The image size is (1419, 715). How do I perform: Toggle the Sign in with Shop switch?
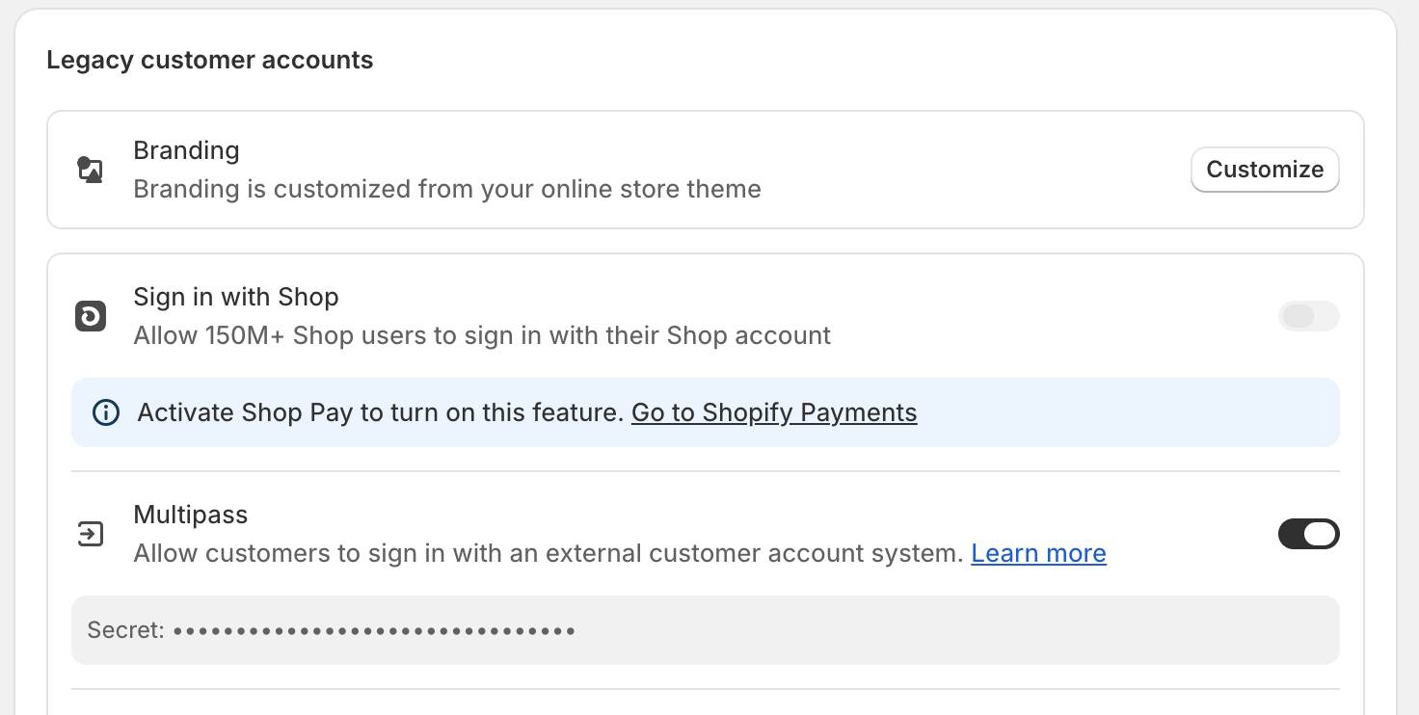(1308, 316)
